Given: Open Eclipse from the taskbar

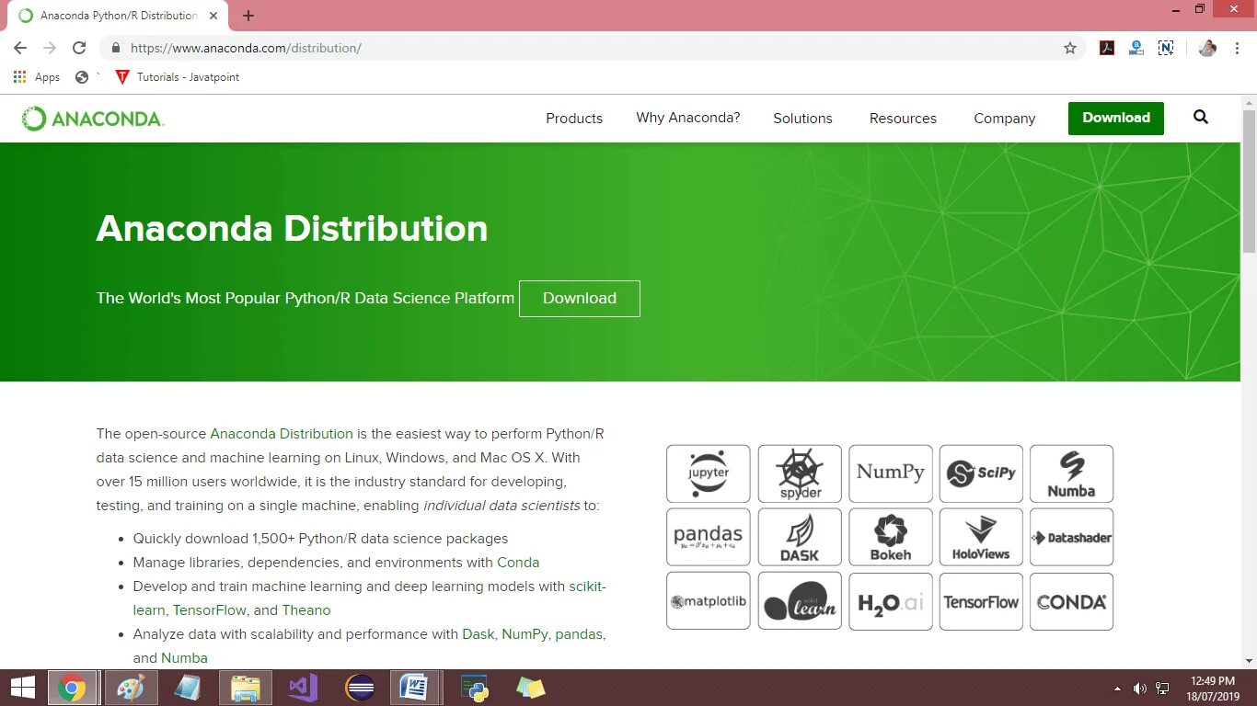Looking at the screenshot, I should pos(360,688).
